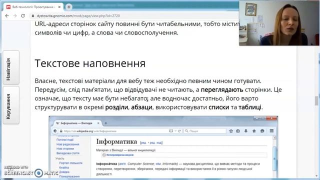This screenshot has height=180, width=320.
Task: Click the bold word абзаци
Action: click(x=141, y=107)
